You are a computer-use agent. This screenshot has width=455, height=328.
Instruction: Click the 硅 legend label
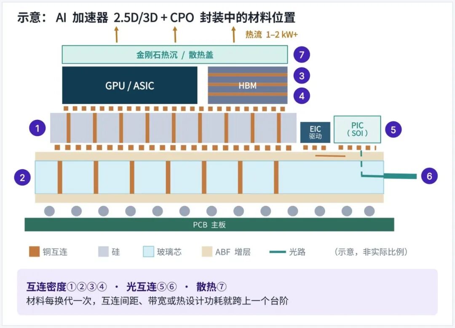coord(116,252)
